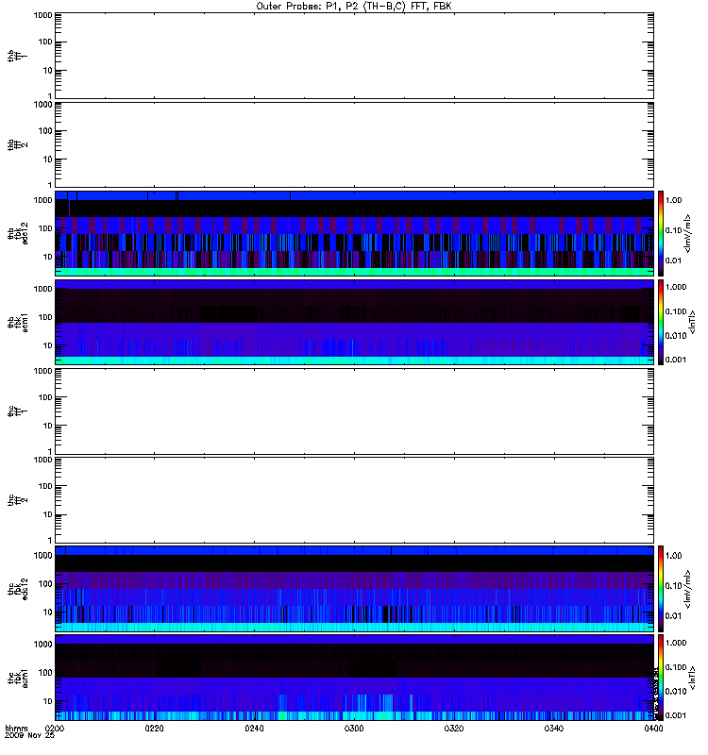Click the '0400' time axis tick label
Screen dimensions: 708x755
coord(653,729)
